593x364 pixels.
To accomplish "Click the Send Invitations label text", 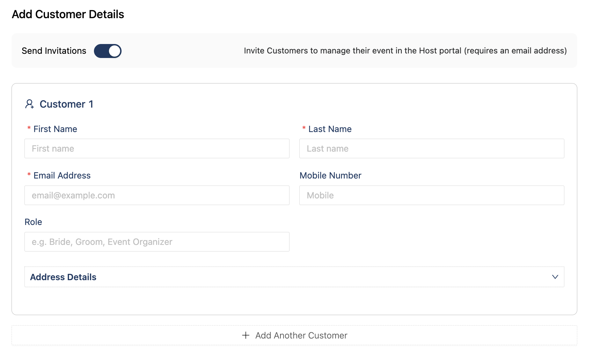I will coord(54,51).
